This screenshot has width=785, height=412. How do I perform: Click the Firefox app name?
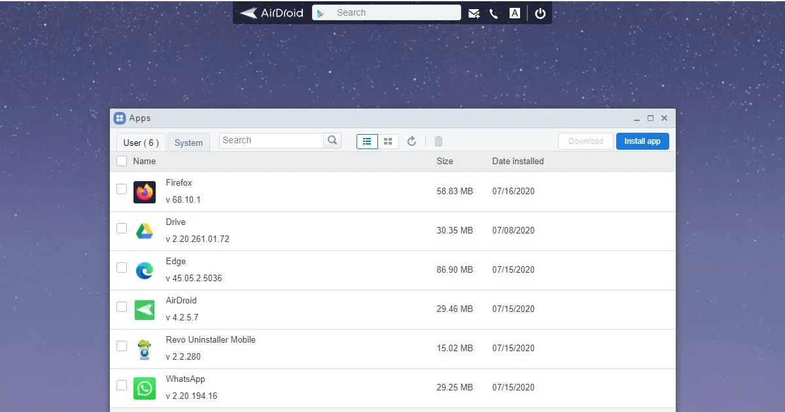click(179, 183)
